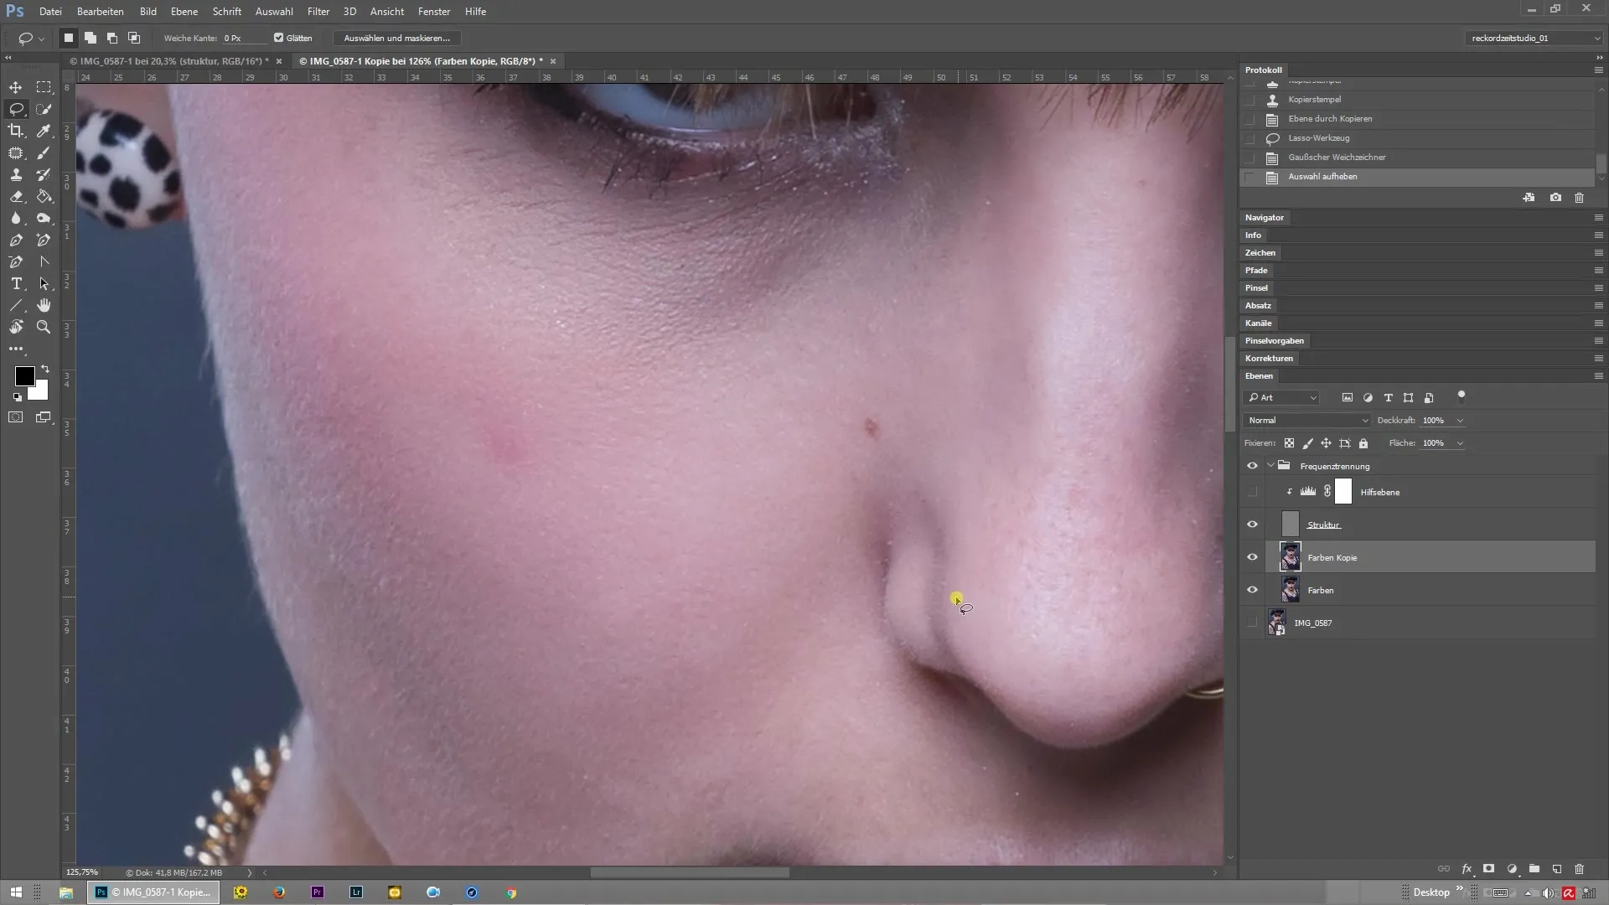Hide the Farben Kopie layer

[x=1252, y=557]
